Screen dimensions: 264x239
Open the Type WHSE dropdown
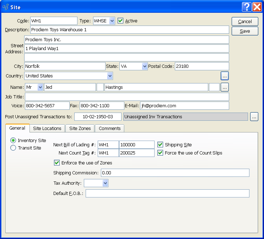pyautogui.click(x=112, y=21)
